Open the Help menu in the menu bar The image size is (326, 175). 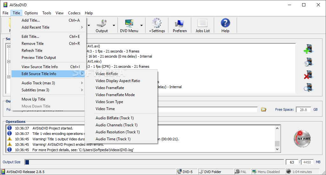click(89, 13)
